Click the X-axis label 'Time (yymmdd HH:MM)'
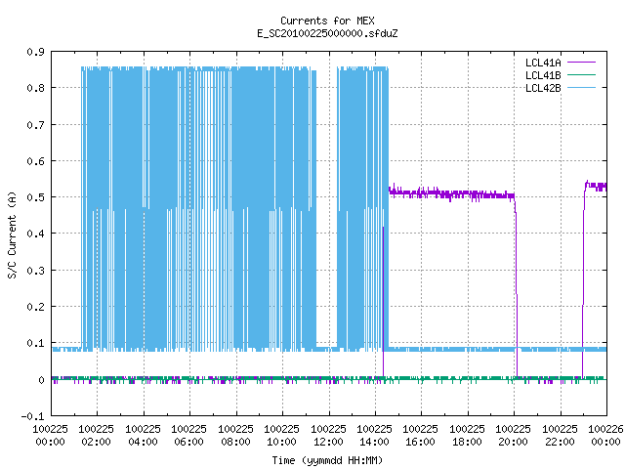The image size is (625, 469). point(327,460)
